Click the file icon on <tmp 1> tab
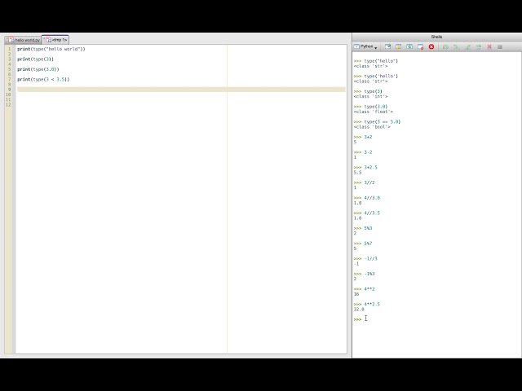This screenshot has height=391, width=522. [x=49, y=40]
